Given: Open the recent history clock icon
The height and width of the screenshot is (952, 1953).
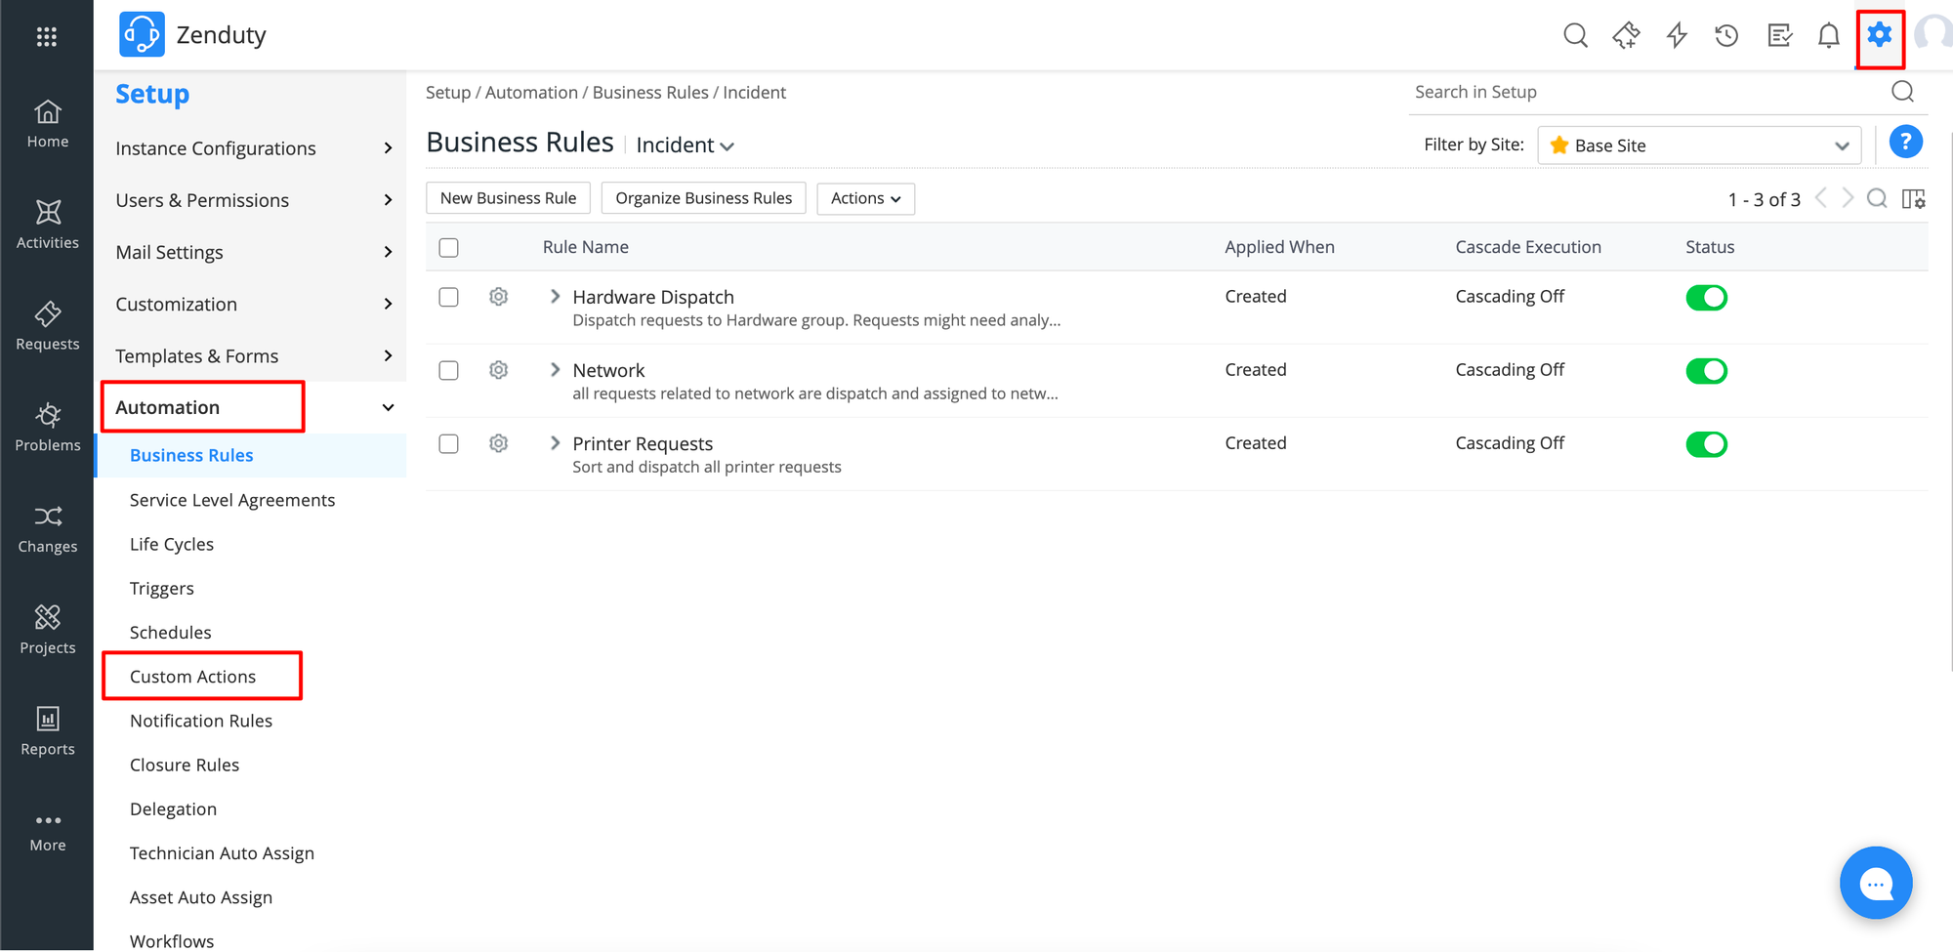Looking at the screenshot, I should point(1726,36).
